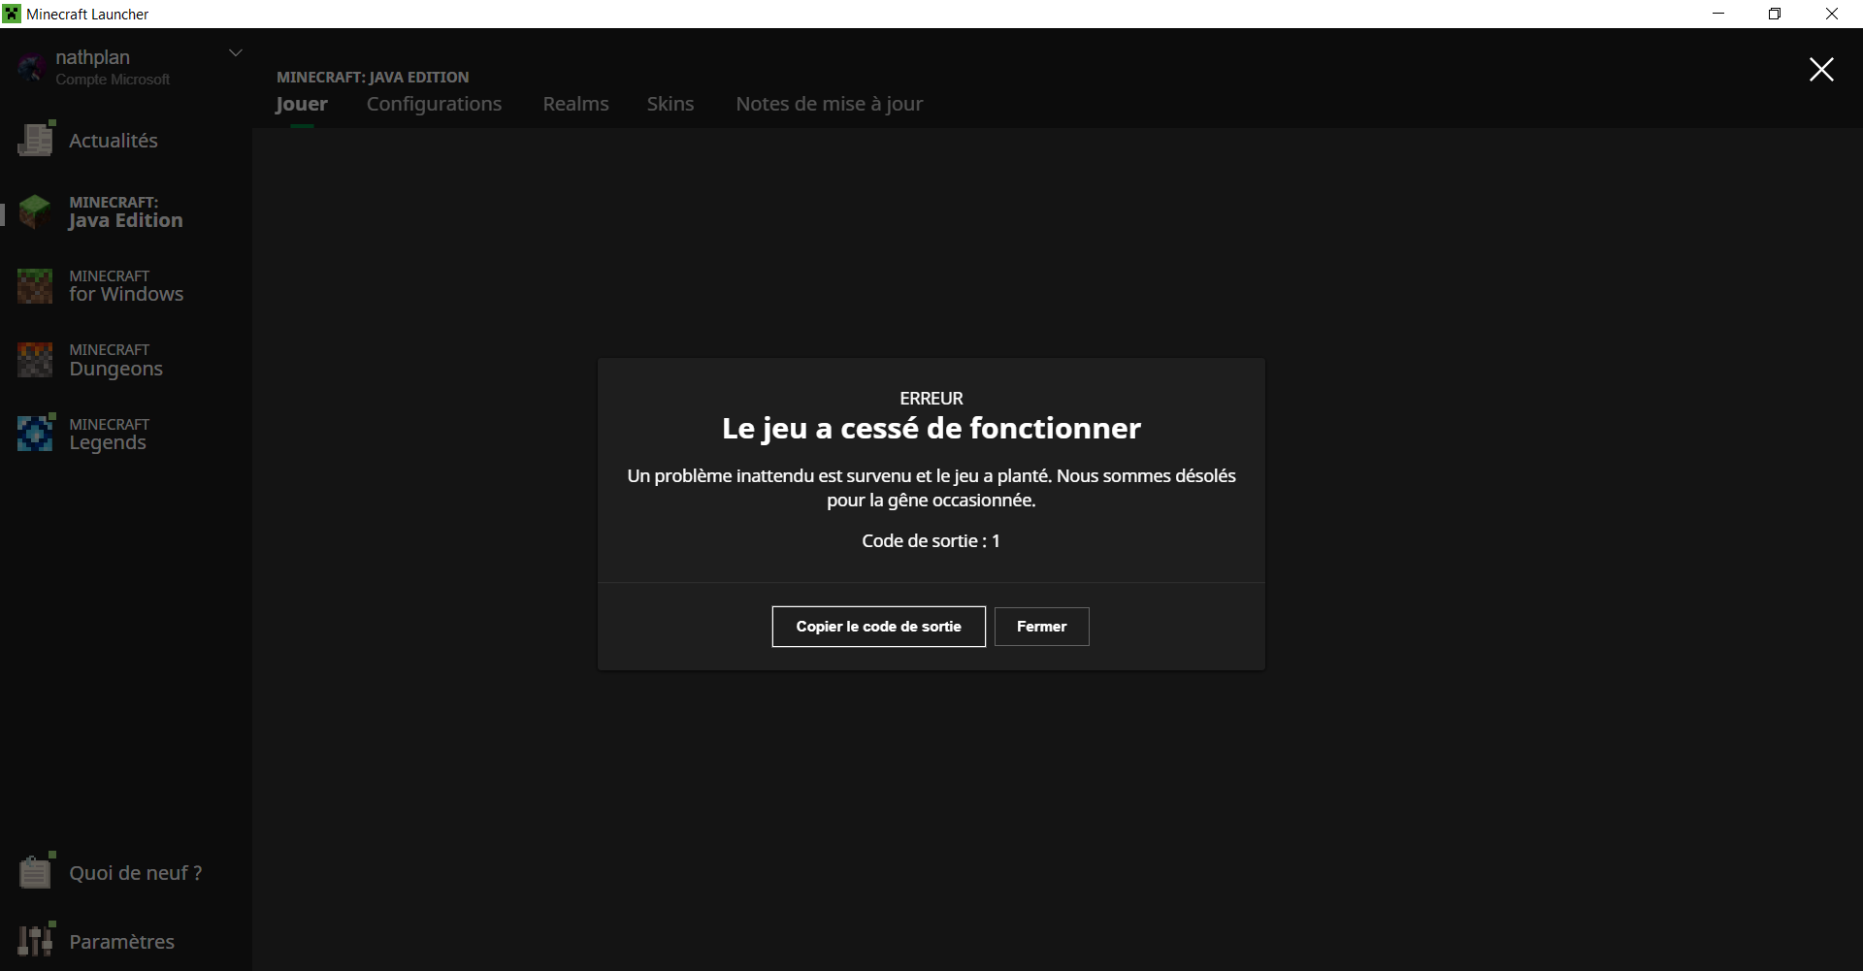View the Notes de mise à jour tab

[x=830, y=104]
